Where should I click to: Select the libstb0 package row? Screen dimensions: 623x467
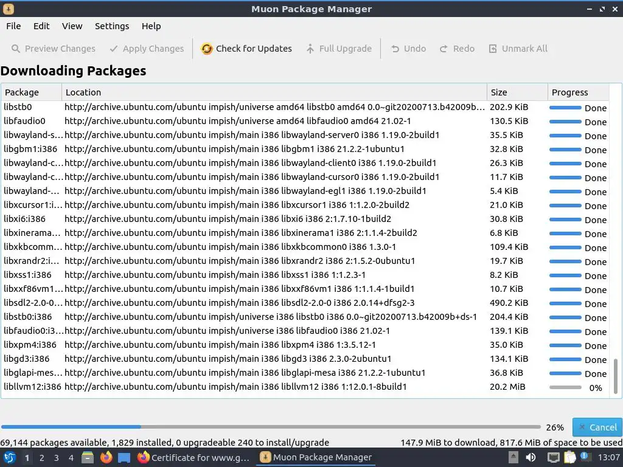(305, 107)
